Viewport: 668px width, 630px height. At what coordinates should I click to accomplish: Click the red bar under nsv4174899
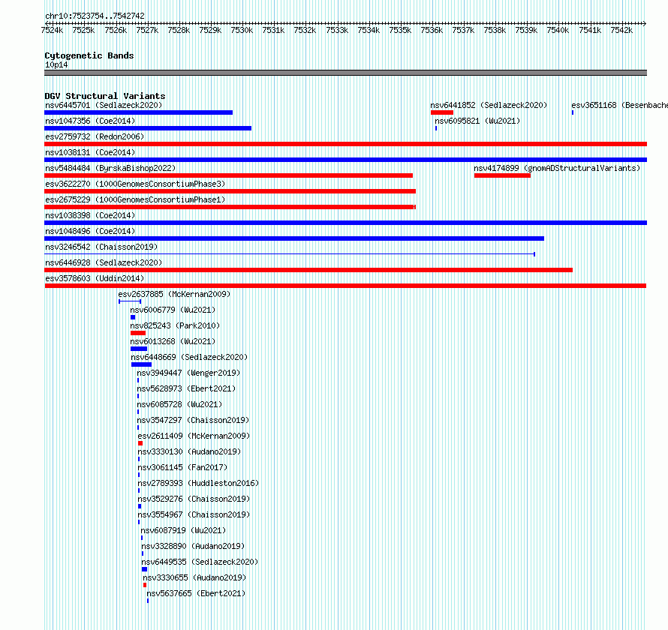502,175
